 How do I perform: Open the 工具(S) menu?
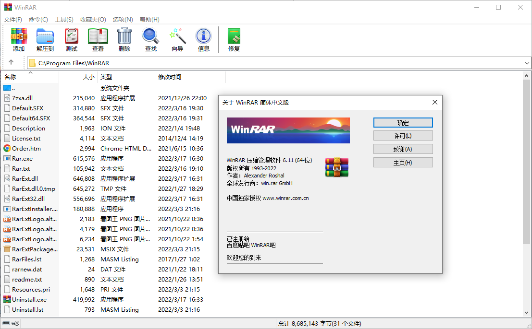tap(64, 20)
